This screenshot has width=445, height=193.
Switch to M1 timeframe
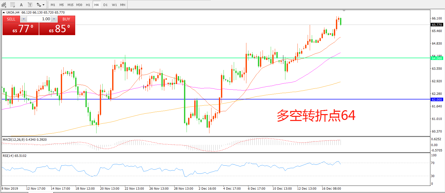(x=53, y=5)
